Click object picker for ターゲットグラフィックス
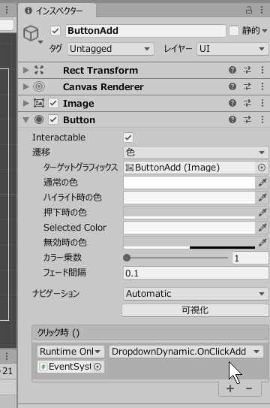Screen dimensions: 270x408 pyautogui.click(x=262, y=168)
